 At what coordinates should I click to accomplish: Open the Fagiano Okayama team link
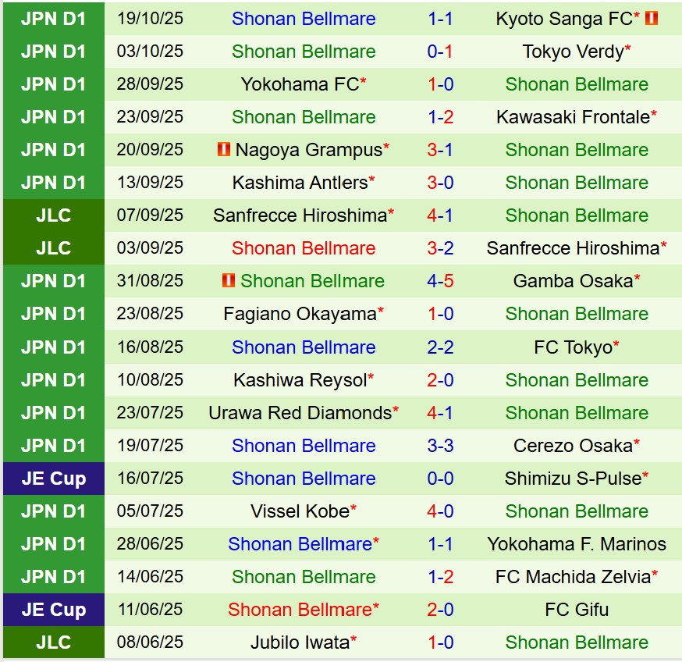point(300,314)
